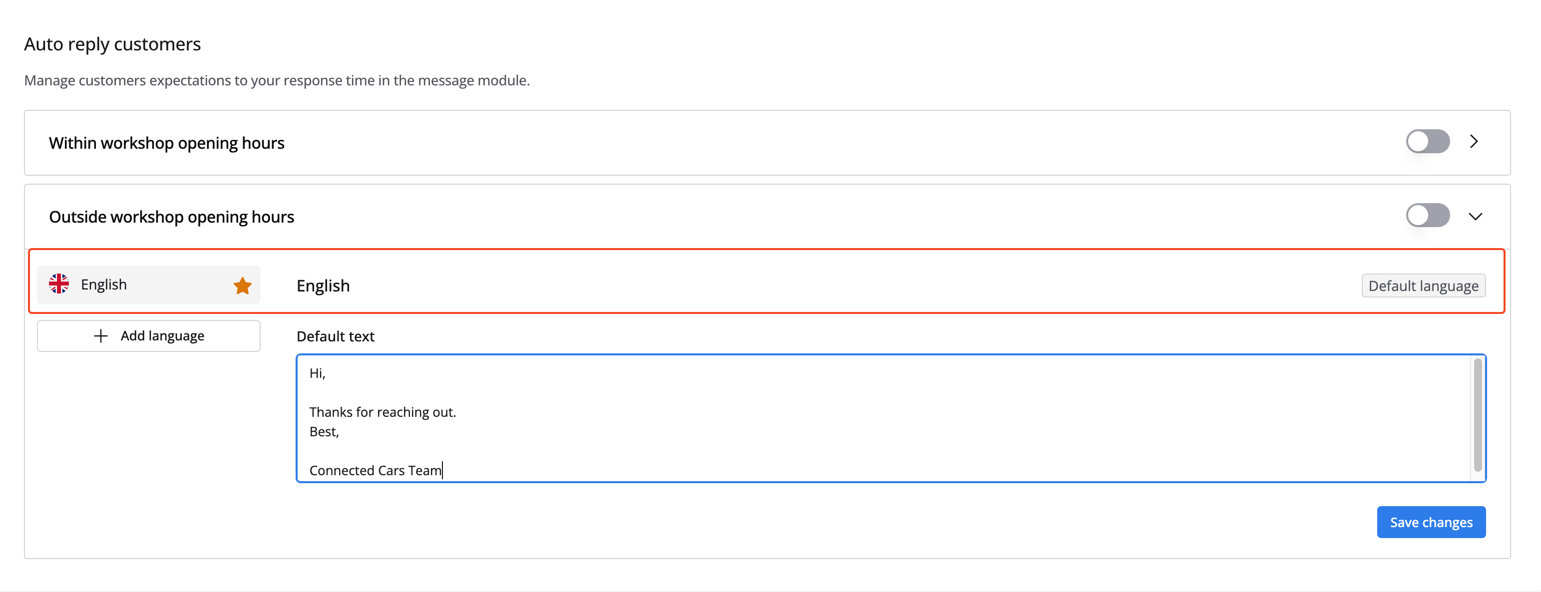Click the message box scrollbar
The image size is (1541, 592).
1477,415
